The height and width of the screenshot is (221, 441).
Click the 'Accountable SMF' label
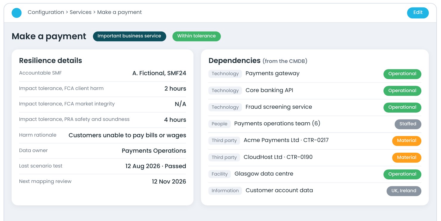pos(40,73)
